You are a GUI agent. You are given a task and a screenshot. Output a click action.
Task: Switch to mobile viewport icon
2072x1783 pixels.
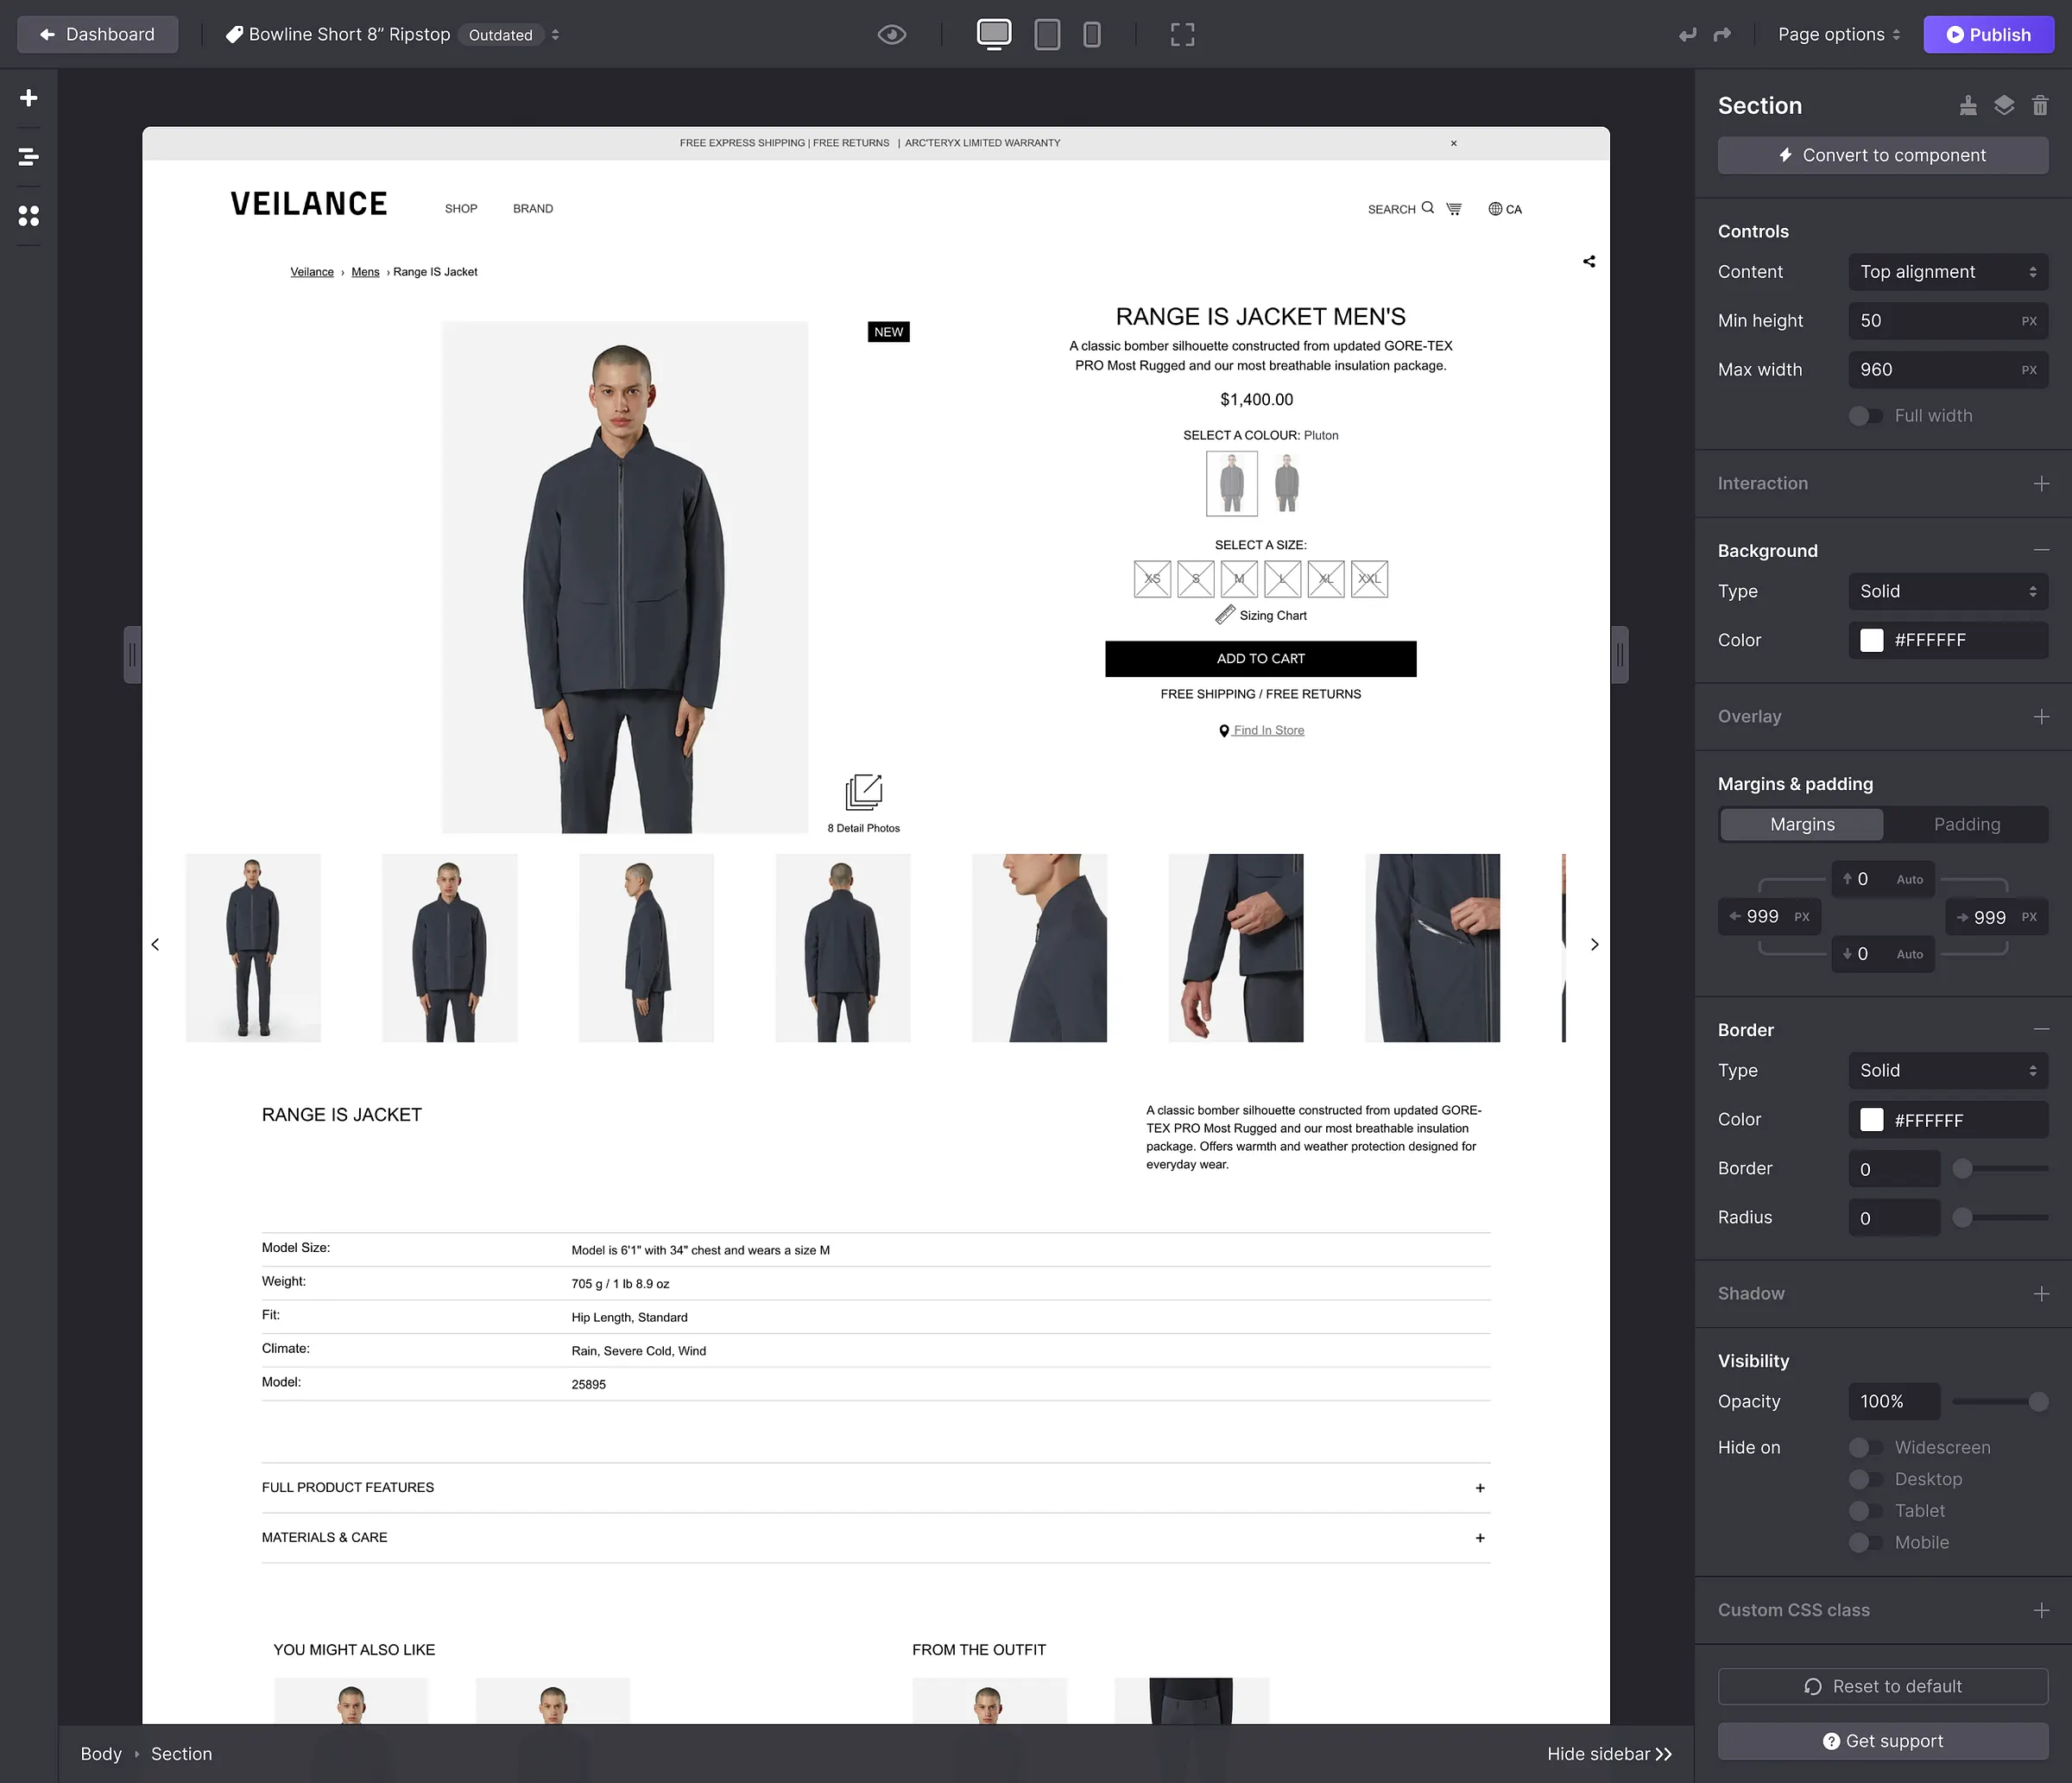click(x=1092, y=35)
